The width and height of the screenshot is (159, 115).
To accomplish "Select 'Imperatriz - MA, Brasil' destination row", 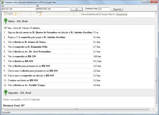I will [79, 93].
